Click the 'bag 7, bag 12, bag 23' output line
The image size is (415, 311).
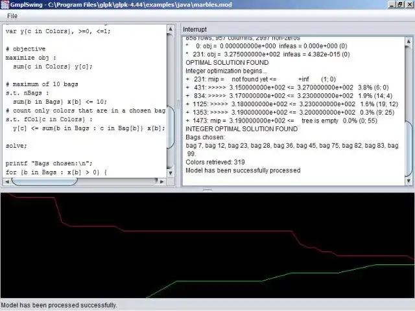click(x=292, y=146)
